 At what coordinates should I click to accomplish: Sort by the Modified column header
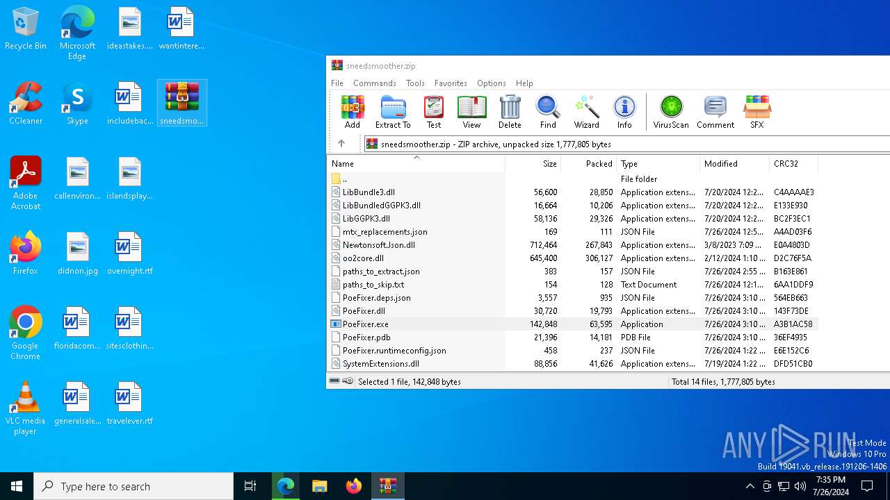(734, 164)
